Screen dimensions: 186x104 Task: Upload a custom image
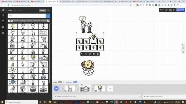tap(42, 10)
